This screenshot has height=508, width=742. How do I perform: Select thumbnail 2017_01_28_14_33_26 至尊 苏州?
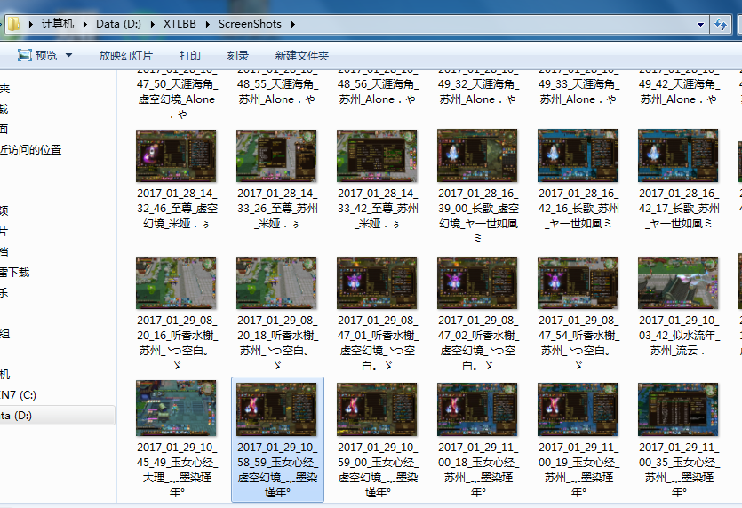tap(276, 155)
